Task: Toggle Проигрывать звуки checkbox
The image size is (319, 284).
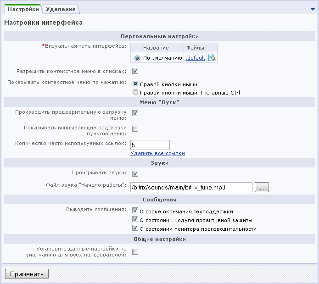Action: coord(135,173)
